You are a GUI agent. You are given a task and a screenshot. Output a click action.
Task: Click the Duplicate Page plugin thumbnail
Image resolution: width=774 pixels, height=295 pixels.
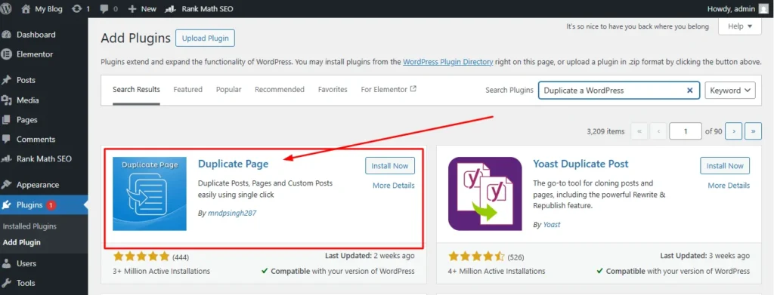(x=150, y=194)
